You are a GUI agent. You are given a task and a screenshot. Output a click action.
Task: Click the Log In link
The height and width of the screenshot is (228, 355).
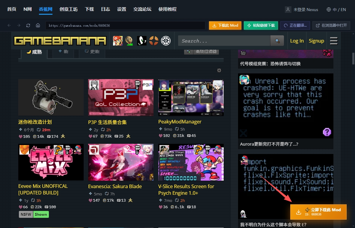(297, 41)
